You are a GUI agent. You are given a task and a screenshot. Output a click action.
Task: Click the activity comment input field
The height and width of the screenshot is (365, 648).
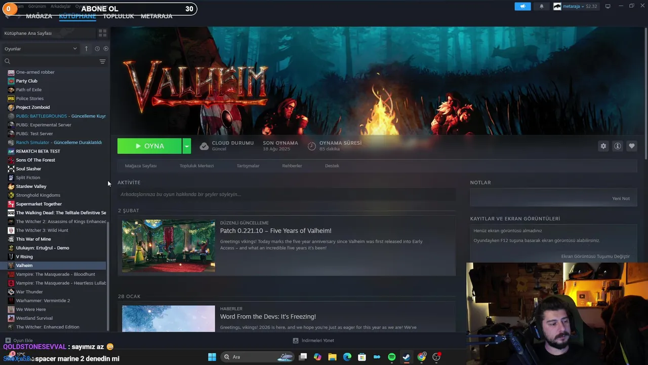pos(287,194)
